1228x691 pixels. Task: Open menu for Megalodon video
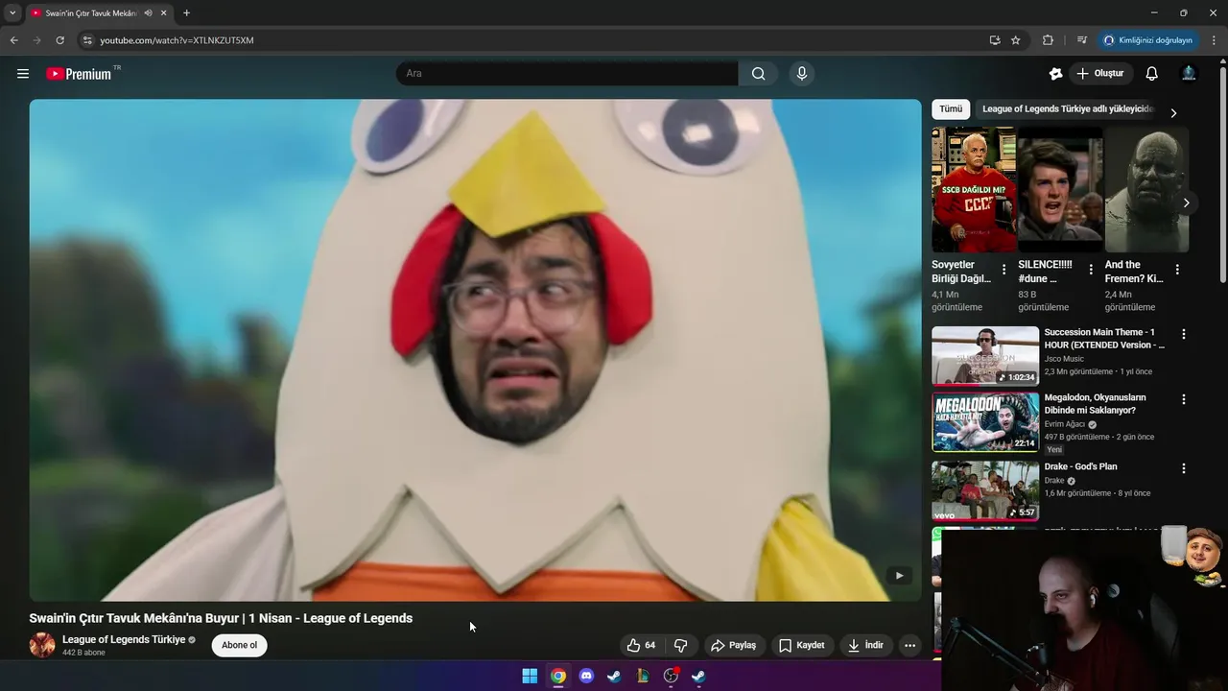[x=1184, y=399]
